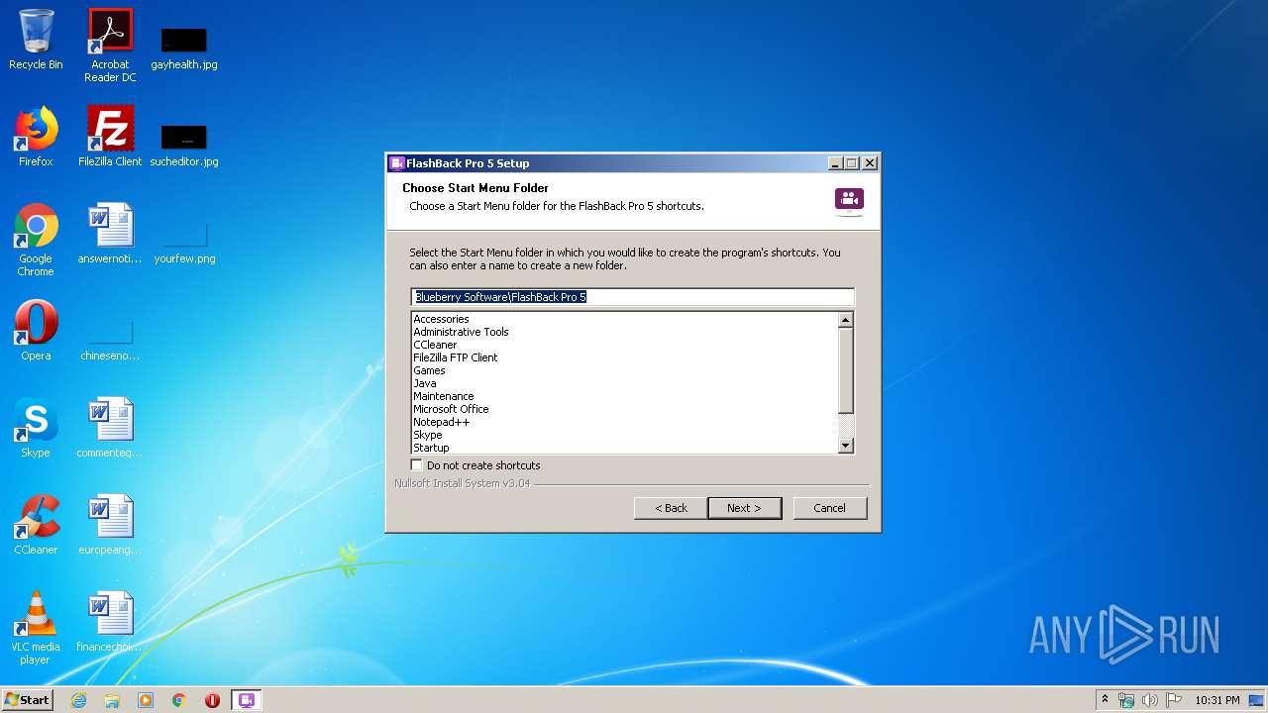This screenshot has width=1268, height=713.
Task: Launch Opera from the desktop
Action: (36, 331)
